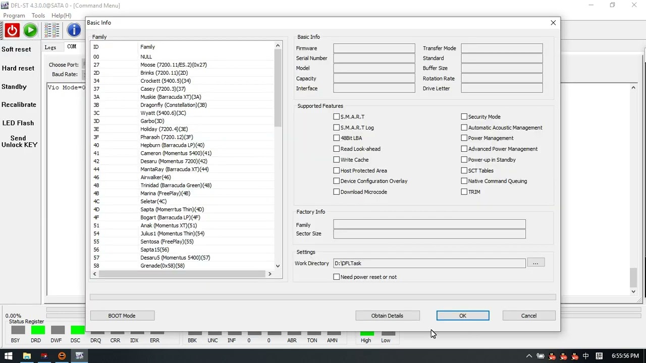Click the input language tray indicator
646x363 pixels.
(586, 356)
